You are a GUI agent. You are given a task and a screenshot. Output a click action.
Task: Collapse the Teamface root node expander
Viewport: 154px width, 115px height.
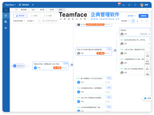pos(27,66)
